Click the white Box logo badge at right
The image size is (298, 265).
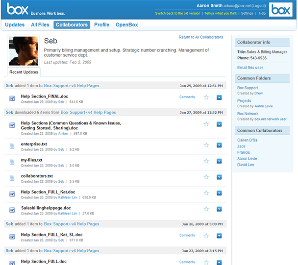pyautogui.click(x=281, y=9)
